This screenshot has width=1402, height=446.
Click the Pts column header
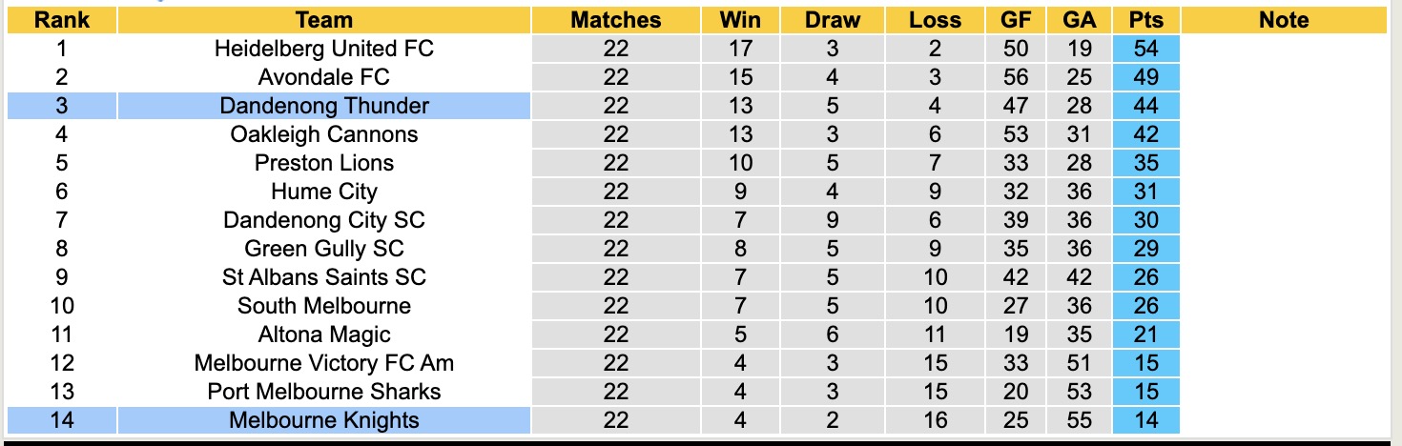tap(1145, 20)
